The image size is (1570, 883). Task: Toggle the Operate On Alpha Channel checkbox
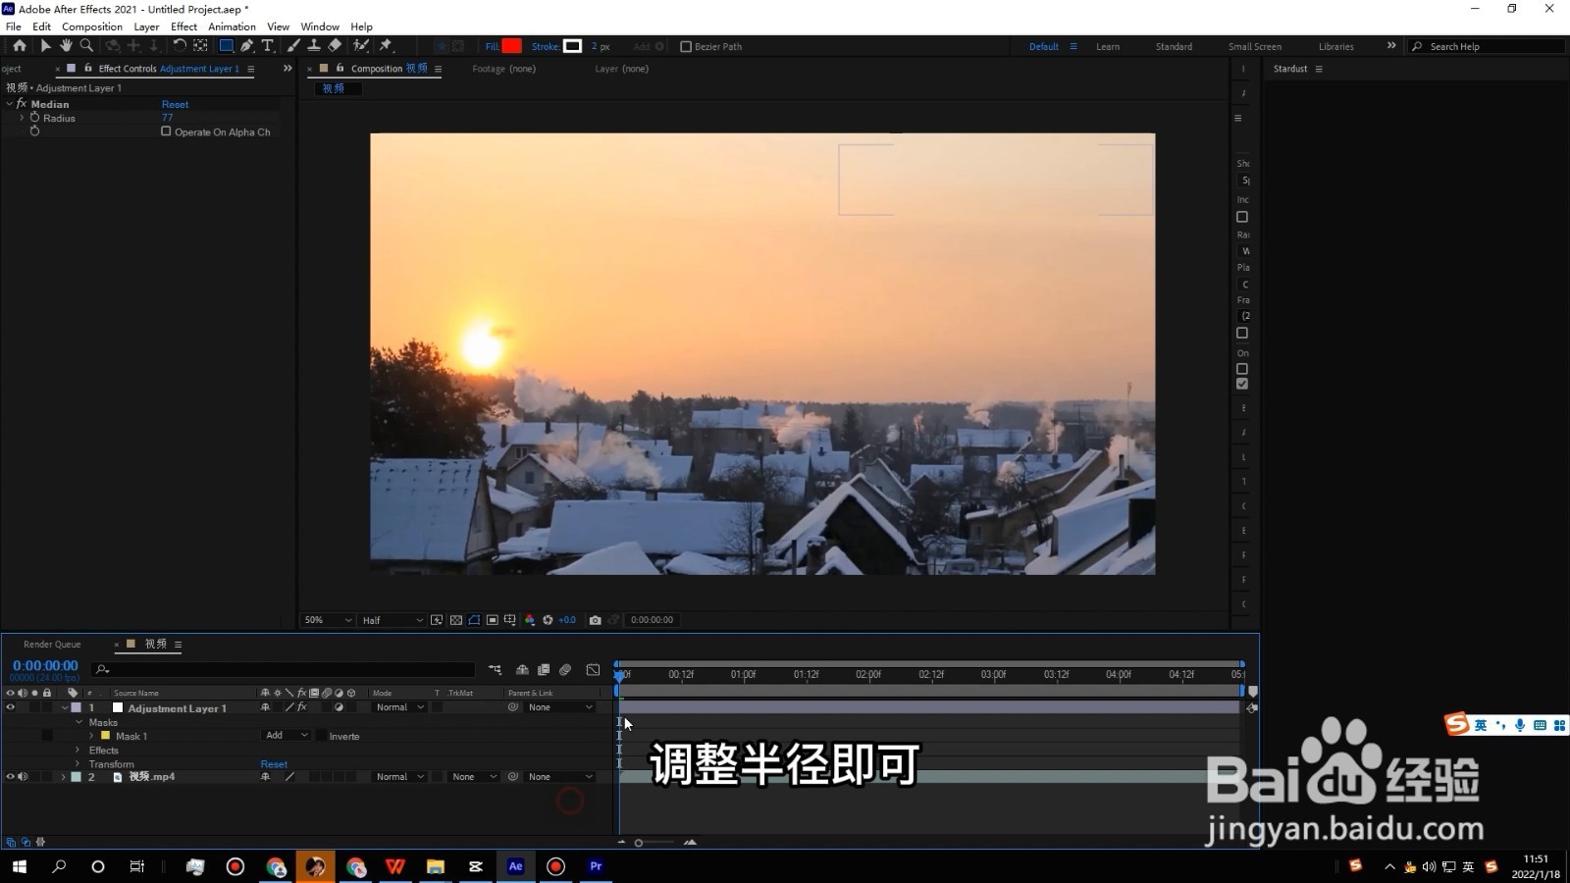(167, 131)
